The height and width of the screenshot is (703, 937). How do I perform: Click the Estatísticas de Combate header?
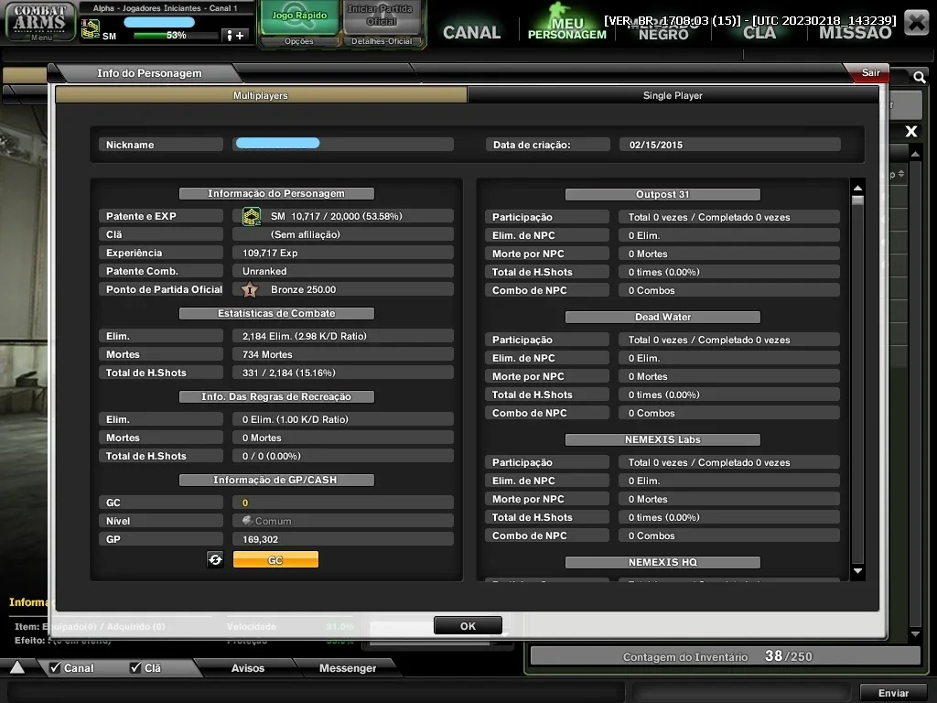pyautogui.click(x=276, y=313)
